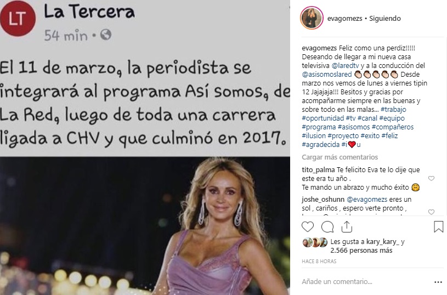Open evagomezs profile picture

[312, 18]
